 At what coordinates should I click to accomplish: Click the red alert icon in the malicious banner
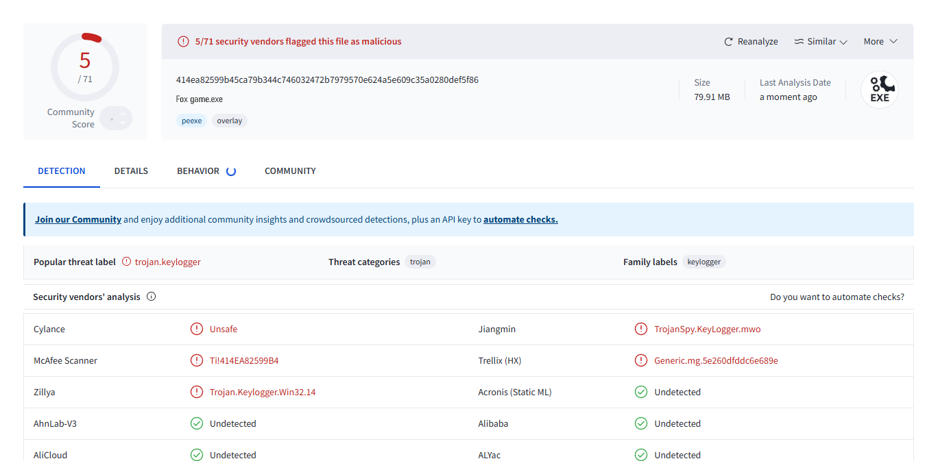click(183, 41)
